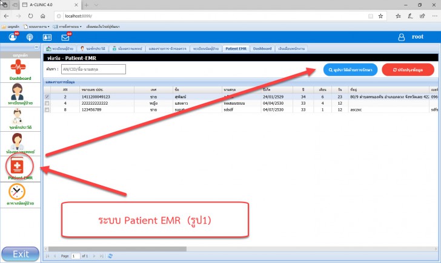Switch to the ห้องตรวจแพทย์ tab
This screenshot has width=441, height=263.
pyautogui.click(x=127, y=48)
